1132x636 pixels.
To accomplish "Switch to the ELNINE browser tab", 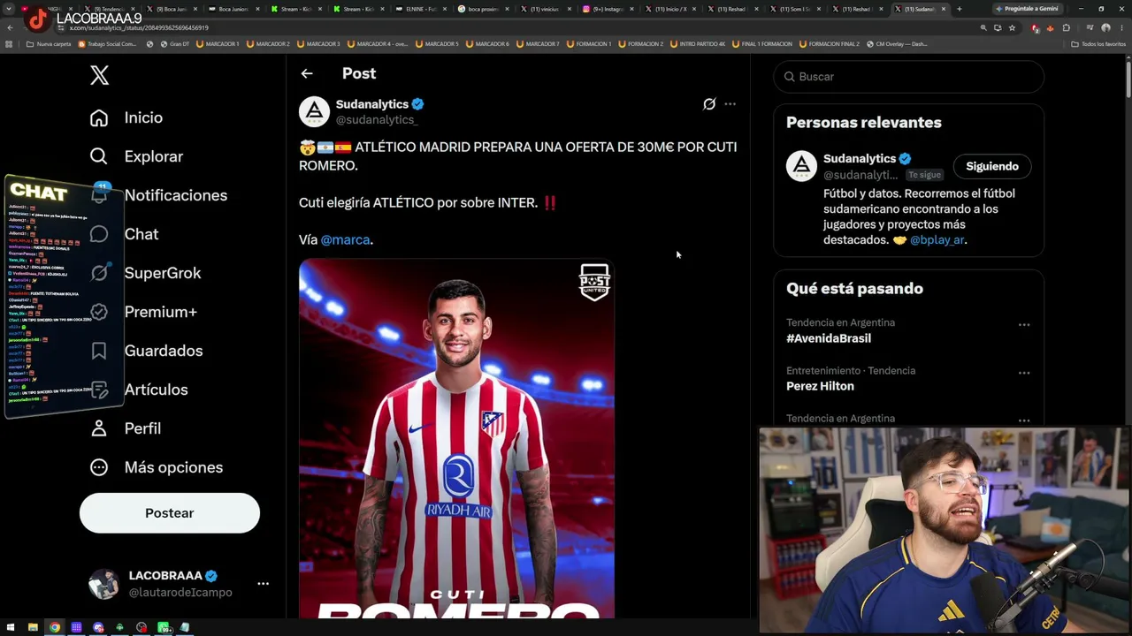I will pyautogui.click(x=420, y=9).
